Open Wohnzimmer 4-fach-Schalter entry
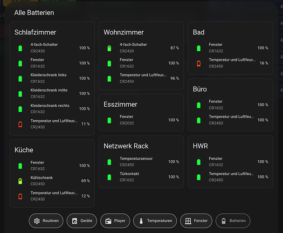 141,48
